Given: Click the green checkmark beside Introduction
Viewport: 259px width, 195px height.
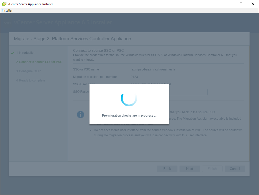Looking at the screenshot, I should pyautogui.click(x=12, y=53).
